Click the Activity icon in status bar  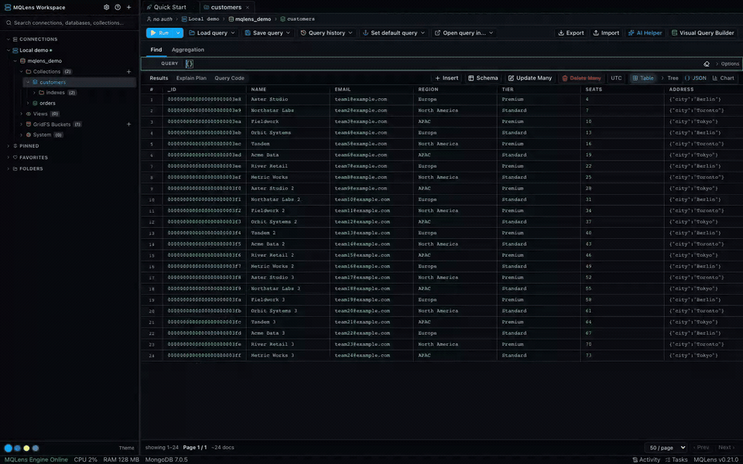(x=635, y=459)
